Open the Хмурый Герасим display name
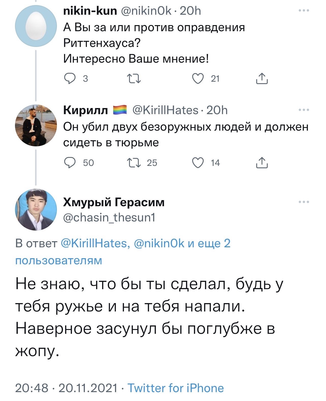326x401 pixels. click(x=114, y=202)
